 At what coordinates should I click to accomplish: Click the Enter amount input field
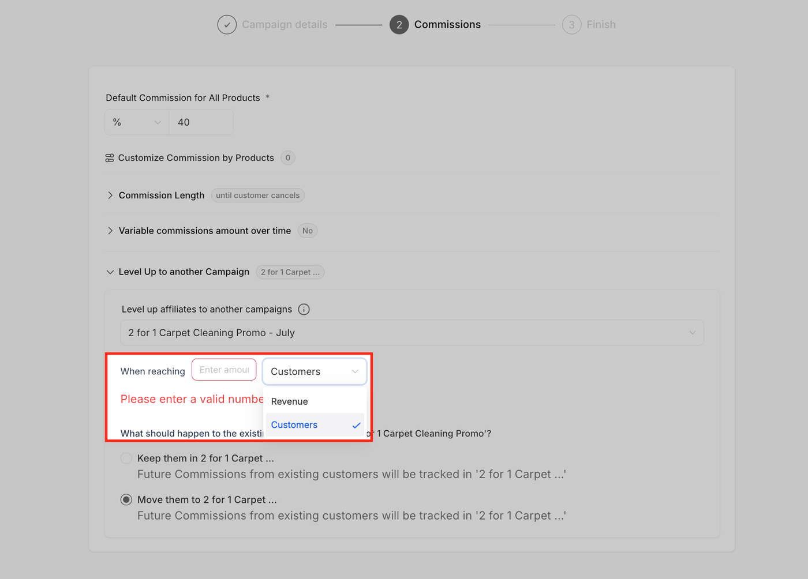[x=224, y=370]
